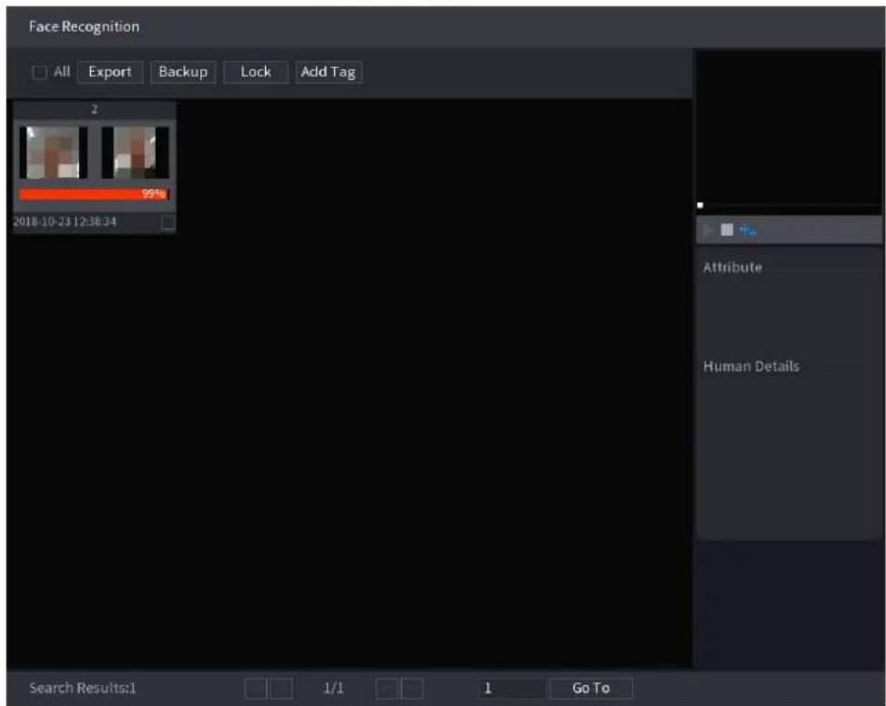886x706 pixels.
Task: Click the video preview pane
Action: (x=789, y=126)
